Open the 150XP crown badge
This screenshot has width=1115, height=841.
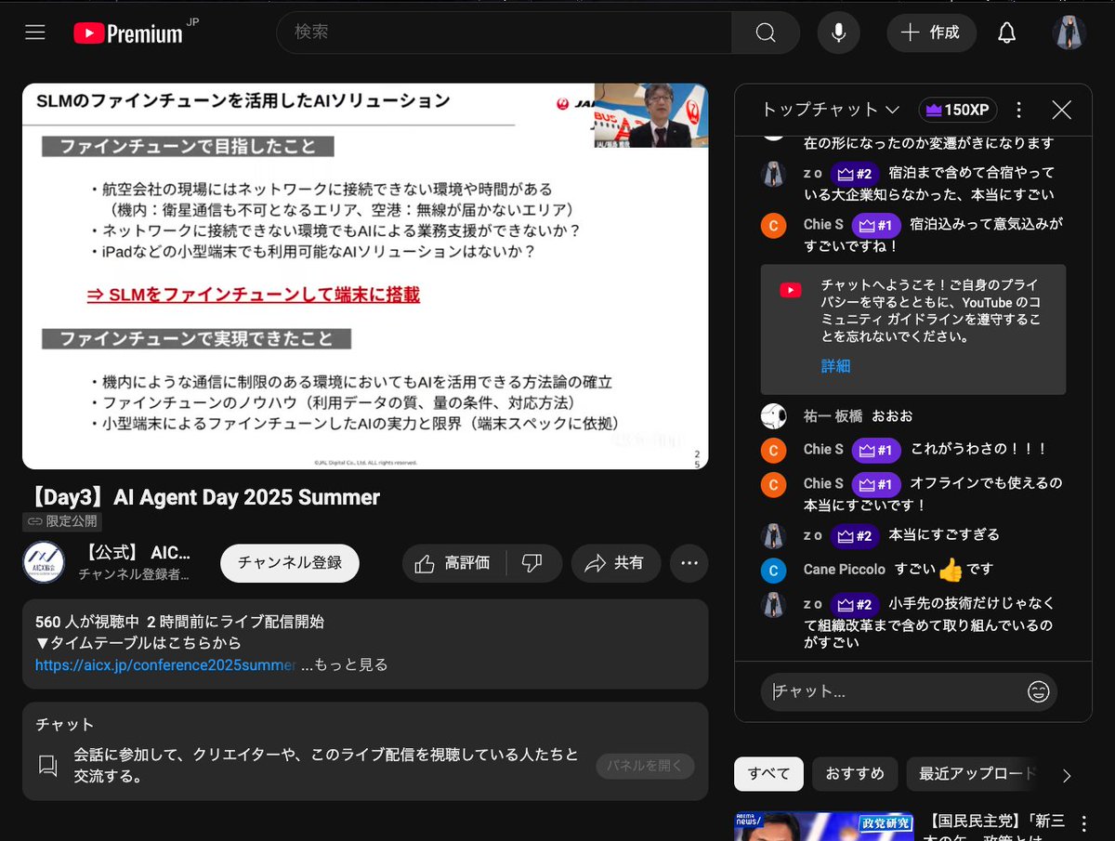pos(958,110)
